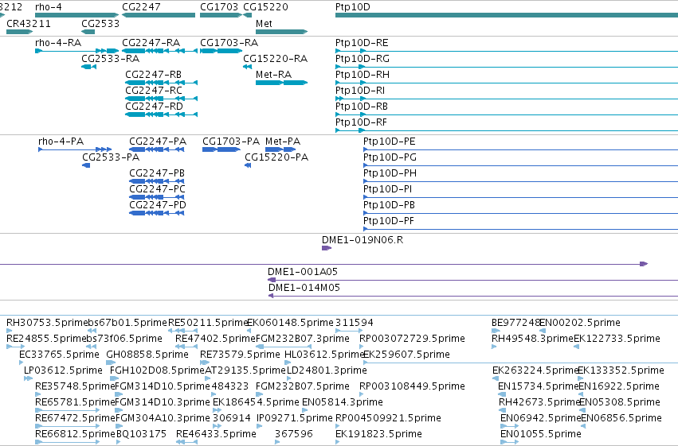The width and height of the screenshot is (678, 446).
Task: Click the Met-PA protein label
Action: coord(283,141)
